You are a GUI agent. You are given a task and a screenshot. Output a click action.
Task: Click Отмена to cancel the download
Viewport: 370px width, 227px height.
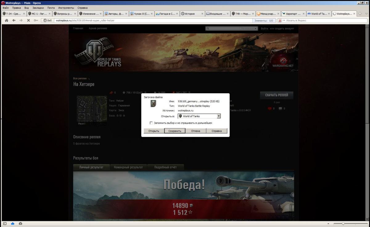pyautogui.click(x=195, y=131)
